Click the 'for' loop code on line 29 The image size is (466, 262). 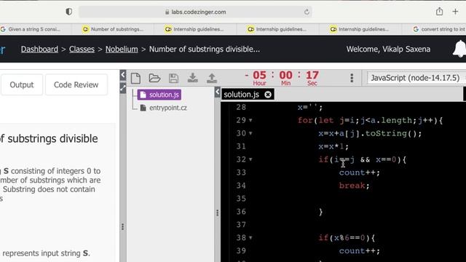point(370,120)
